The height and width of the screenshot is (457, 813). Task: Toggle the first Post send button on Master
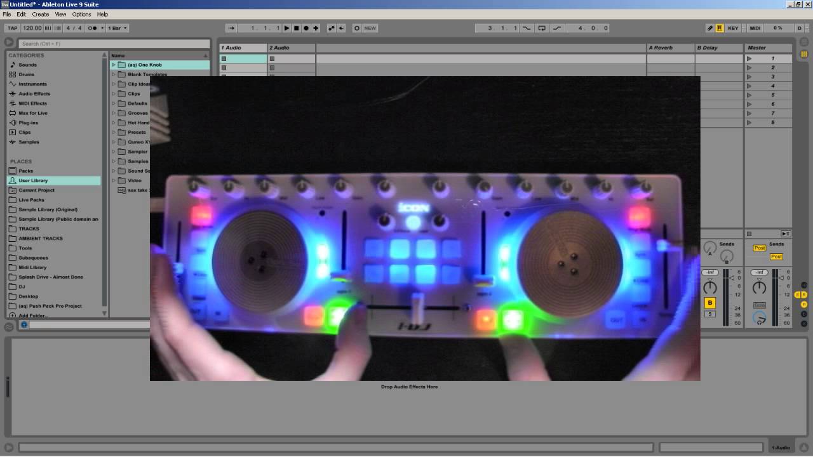759,248
